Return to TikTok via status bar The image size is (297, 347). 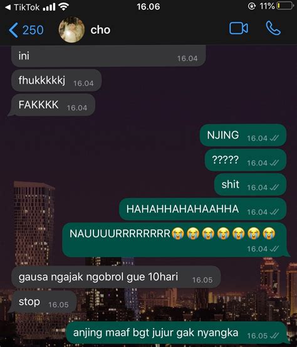coord(22,8)
